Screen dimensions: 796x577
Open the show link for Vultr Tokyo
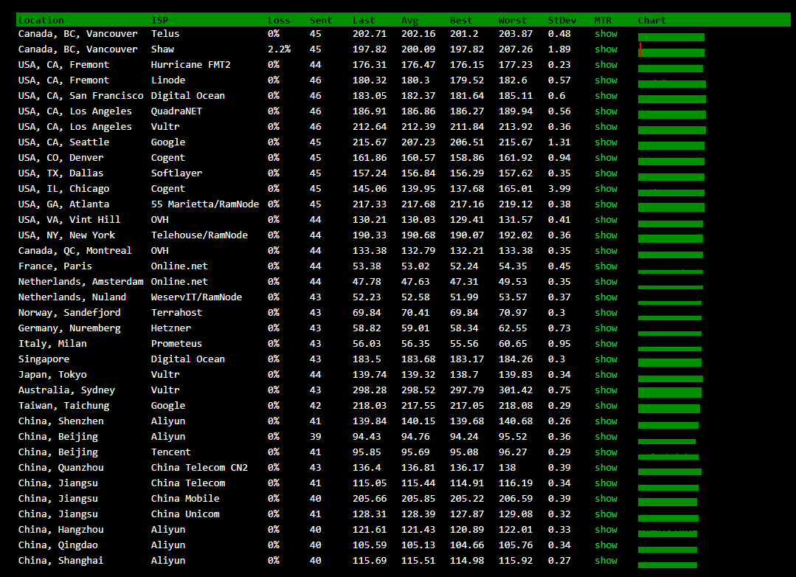606,375
